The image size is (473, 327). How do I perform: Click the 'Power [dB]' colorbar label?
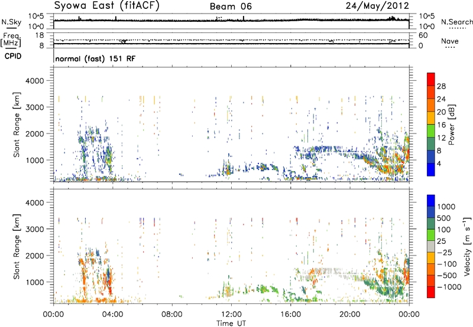tap(451, 125)
